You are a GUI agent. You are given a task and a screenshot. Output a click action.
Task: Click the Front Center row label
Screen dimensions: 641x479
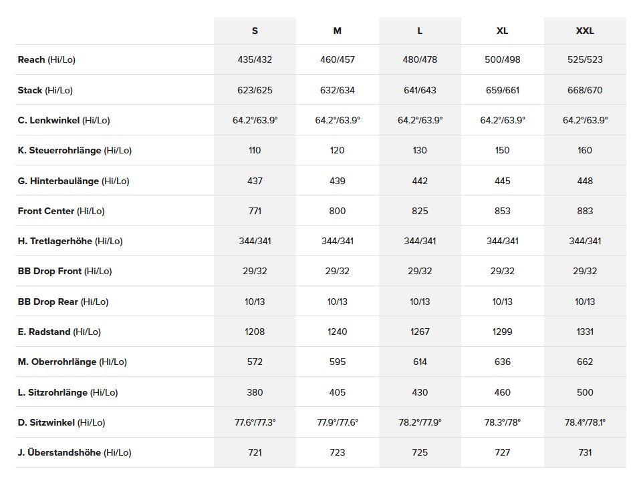pos(61,211)
